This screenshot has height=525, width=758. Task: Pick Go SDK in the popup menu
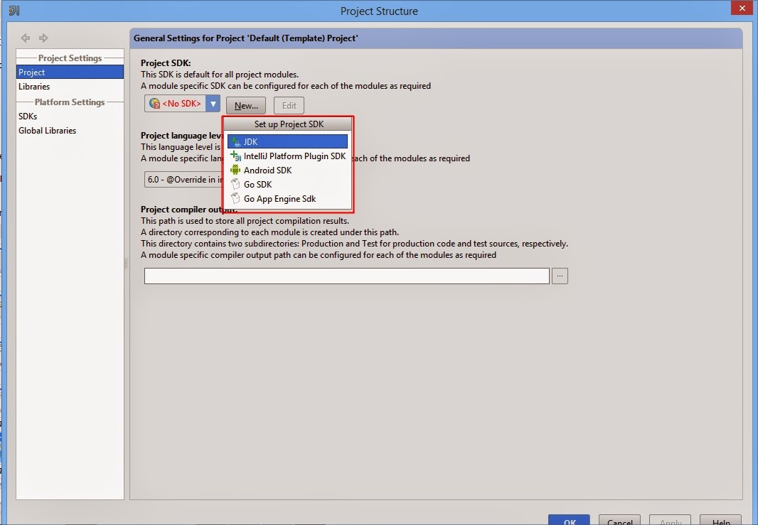(x=288, y=185)
